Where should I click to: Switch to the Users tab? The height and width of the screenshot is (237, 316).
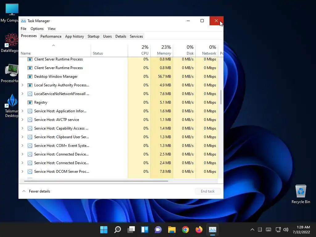107,36
